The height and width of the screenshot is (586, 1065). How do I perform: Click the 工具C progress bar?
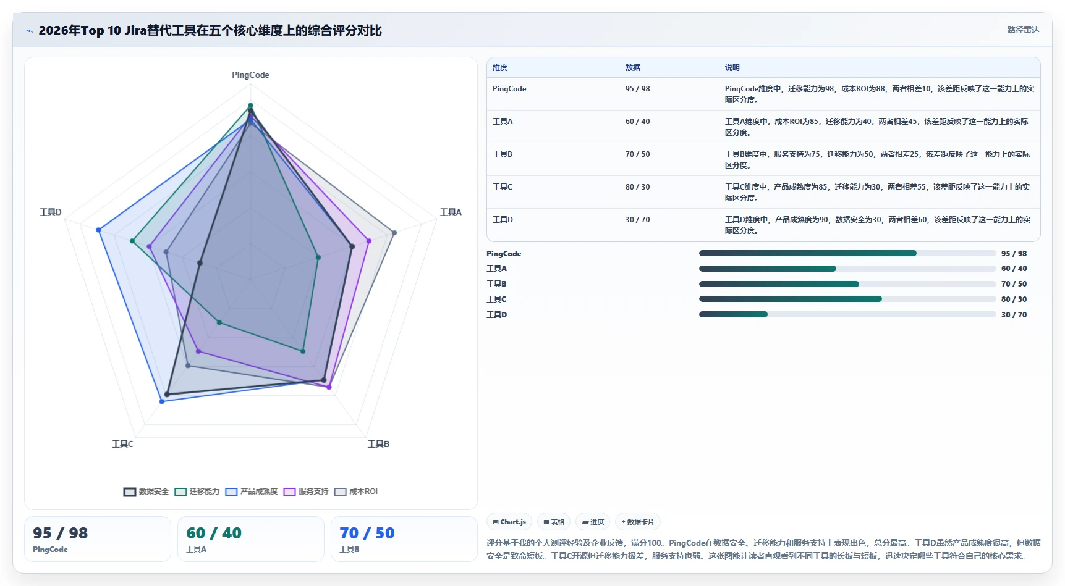click(x=847, y=299)
